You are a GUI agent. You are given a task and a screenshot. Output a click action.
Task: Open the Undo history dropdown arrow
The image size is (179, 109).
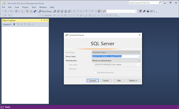coord(89,11)
